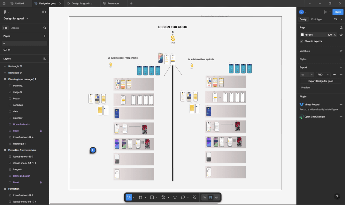Switch to the Prototype tab
This screenshot has height=205, width=345.
click(316, 19)
